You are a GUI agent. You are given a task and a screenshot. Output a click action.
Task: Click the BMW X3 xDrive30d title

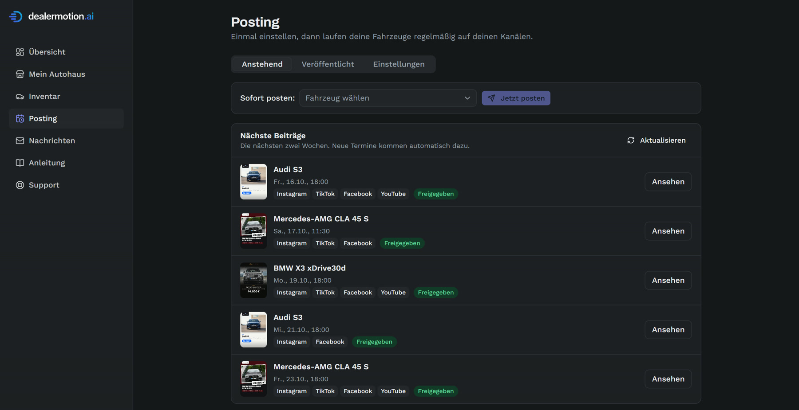pos(309,268)
